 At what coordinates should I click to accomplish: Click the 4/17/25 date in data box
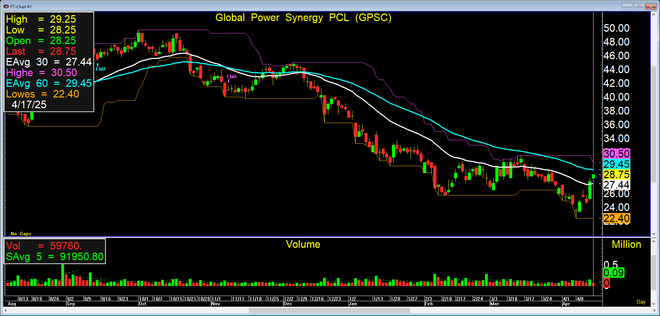tap(29, 105)
